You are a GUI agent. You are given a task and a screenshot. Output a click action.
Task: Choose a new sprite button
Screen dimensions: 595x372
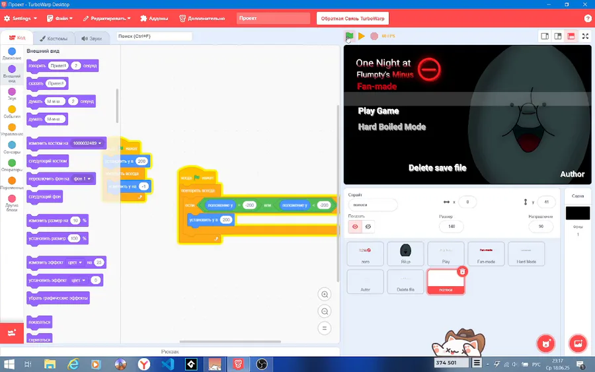pyautogui.click(x=545, y=344)
